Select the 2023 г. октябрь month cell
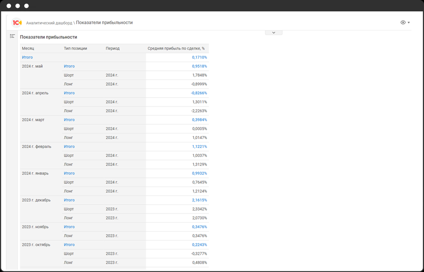The width and height of the screenshot is (424, 272). coord(36,245)
